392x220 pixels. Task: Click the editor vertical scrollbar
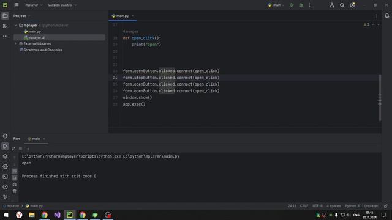click(x=380, y=97)
